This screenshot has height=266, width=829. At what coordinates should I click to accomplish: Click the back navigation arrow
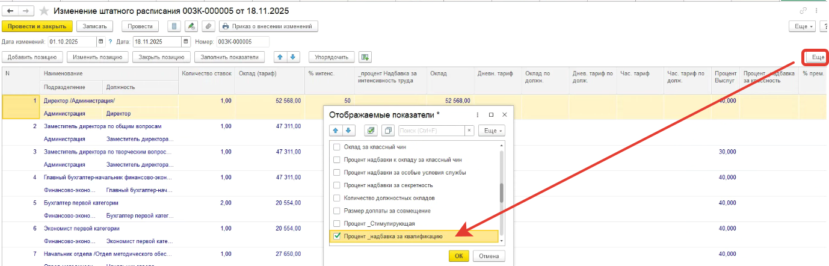click(x=10, y=11)
